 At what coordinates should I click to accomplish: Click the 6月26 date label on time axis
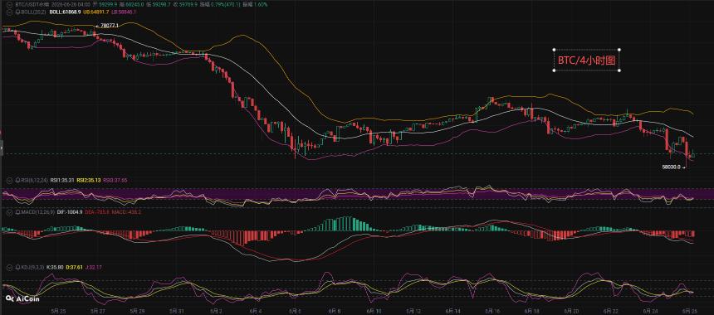(x=690, y=311)
